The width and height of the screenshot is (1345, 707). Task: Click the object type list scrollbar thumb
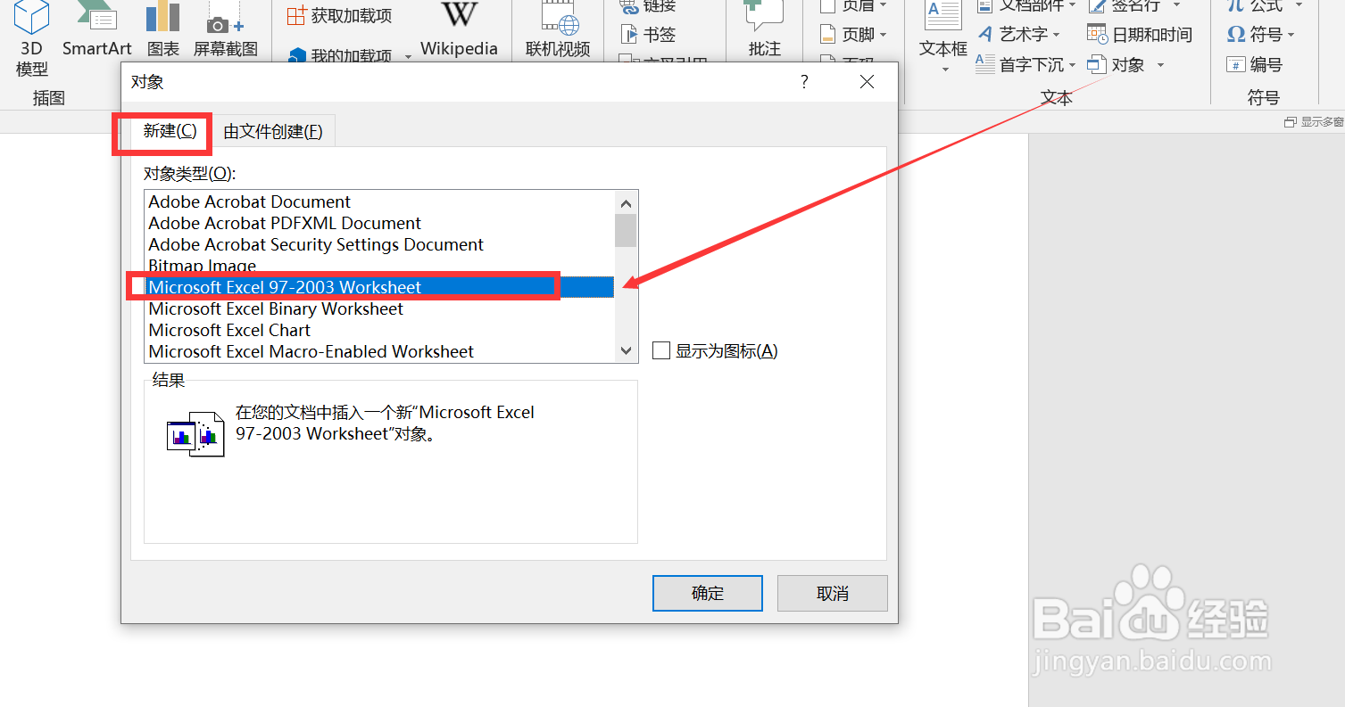pos(626,230)
